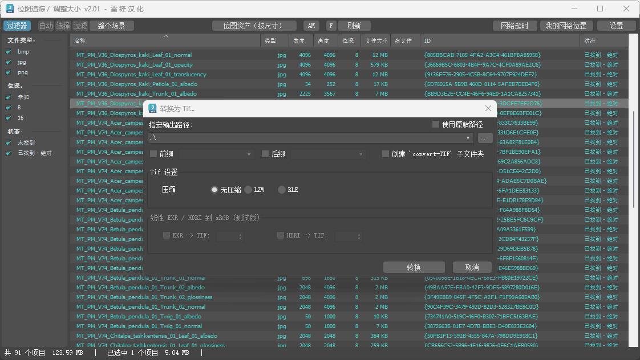Click the app logo in main title bar
The width and height of the screenshot is (640, 360).
click(10, 9)
